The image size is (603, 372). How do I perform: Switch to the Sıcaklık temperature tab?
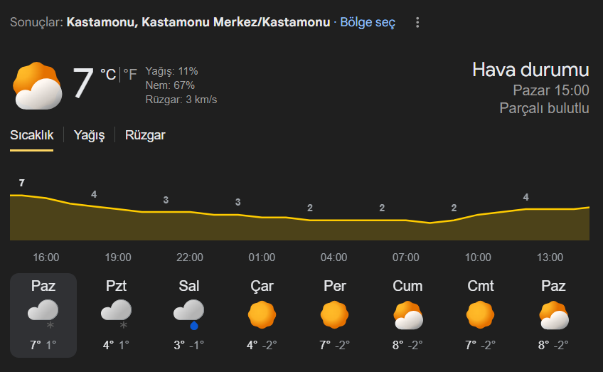31,135
